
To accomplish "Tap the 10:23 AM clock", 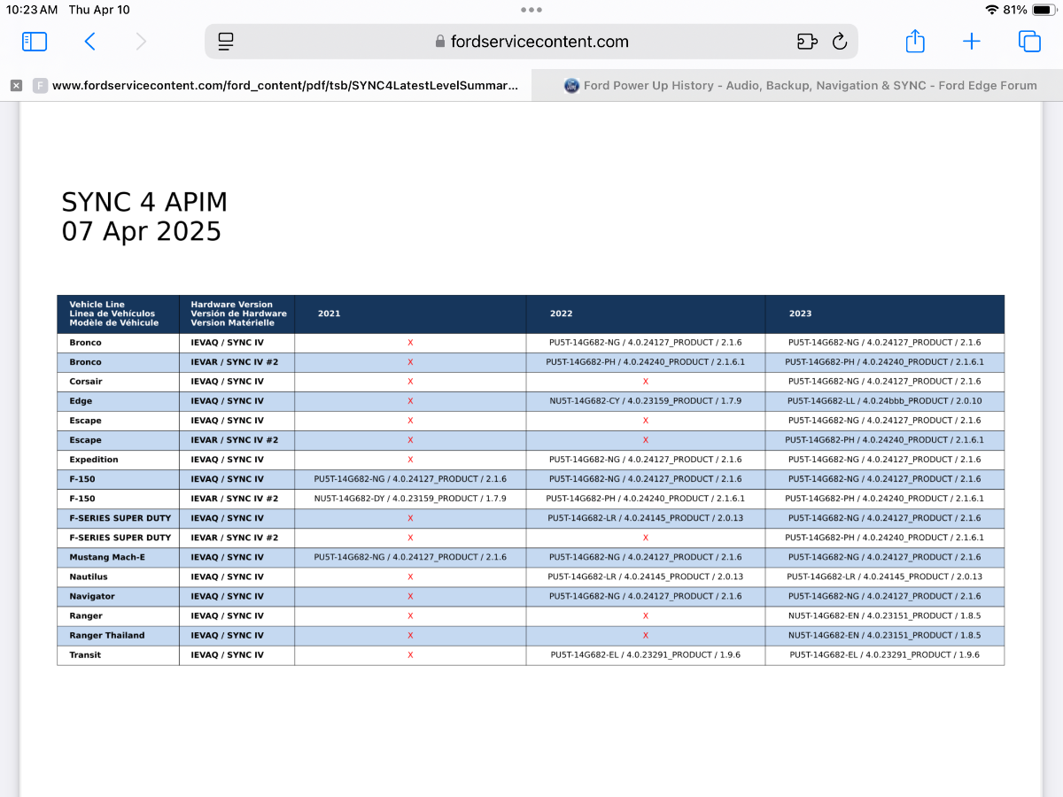I will coord(33,10).
